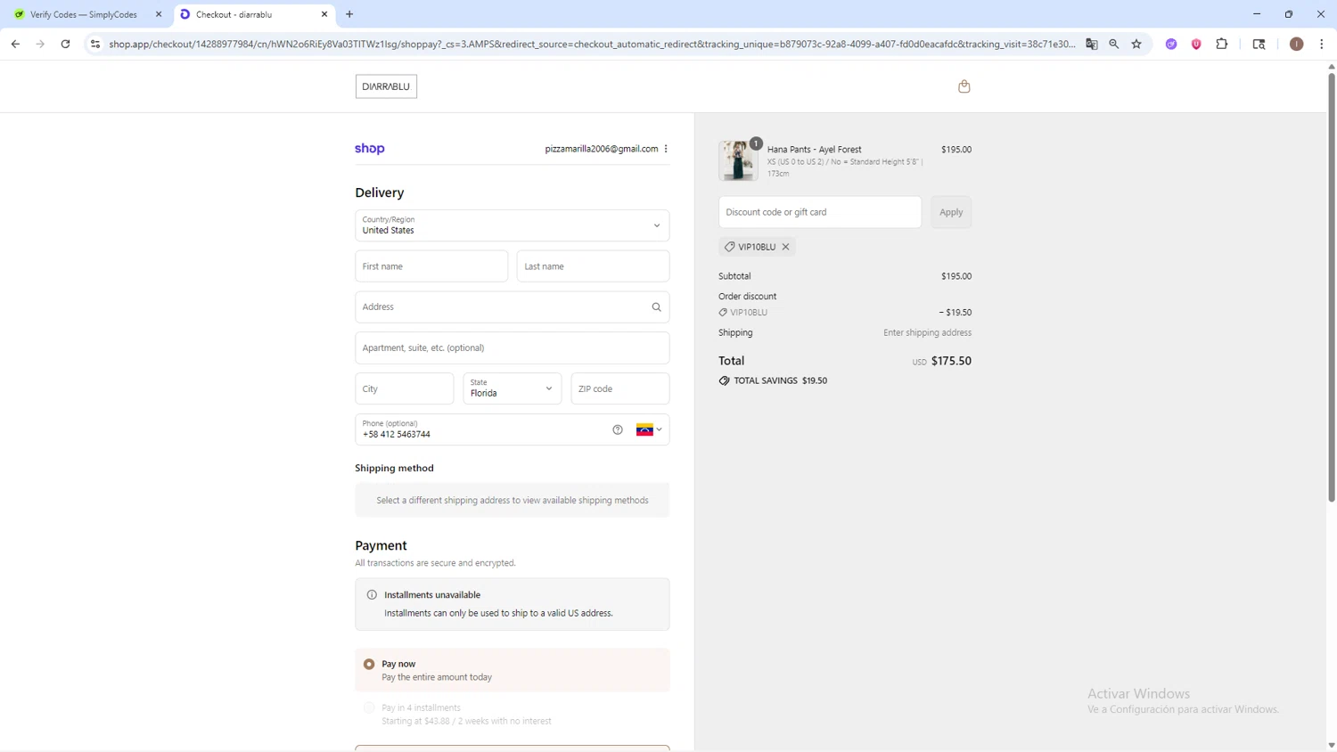Select Pay in 4 installments radio
1337x752 pixels.
point(369,707)
